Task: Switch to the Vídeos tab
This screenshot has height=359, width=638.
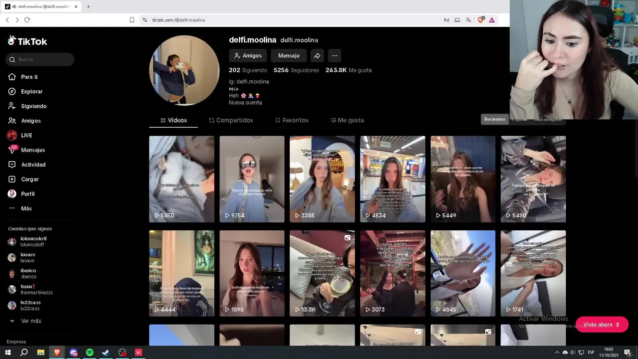Action: tap(173, 120)
